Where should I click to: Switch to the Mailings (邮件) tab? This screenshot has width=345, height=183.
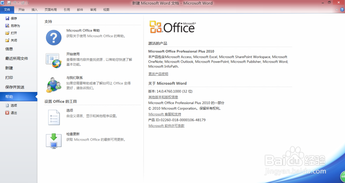coord(80,10)
